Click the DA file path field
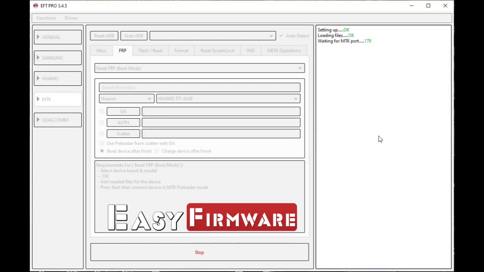The height and width of the screenshot is (272, 484). tap(221, 111)
